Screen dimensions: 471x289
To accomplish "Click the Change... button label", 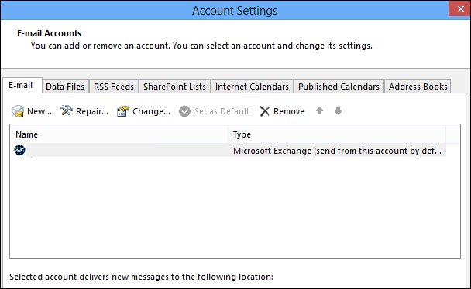I will 151,111.
